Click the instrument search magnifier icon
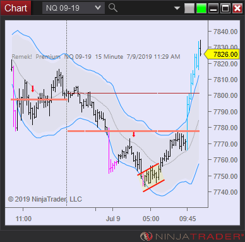 click(113, 8)
